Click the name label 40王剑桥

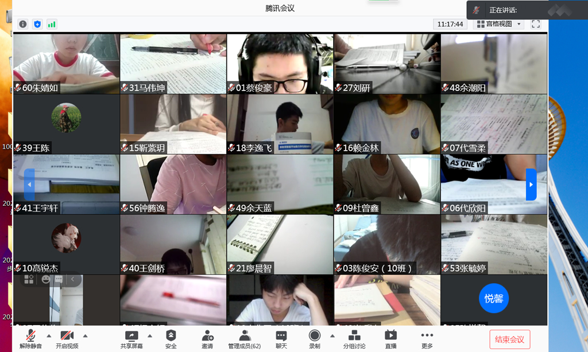[147, 268]
